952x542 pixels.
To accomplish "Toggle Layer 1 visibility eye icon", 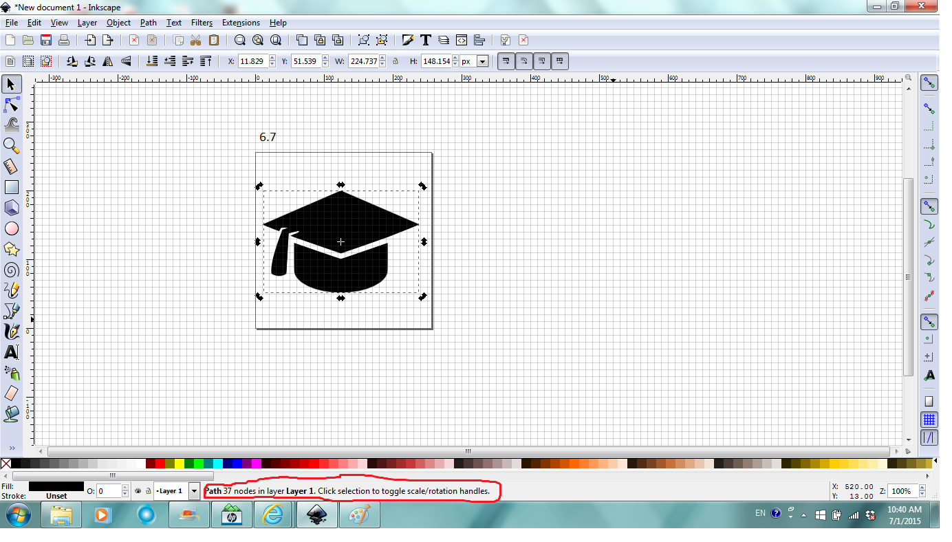I will [x=138, y=490].
